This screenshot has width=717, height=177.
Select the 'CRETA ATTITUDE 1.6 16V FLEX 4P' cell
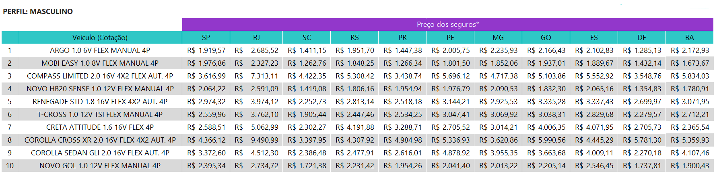coord(100,127)
